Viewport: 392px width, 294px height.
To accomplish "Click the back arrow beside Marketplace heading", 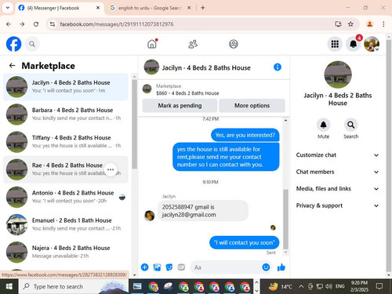I will pos(13,65).
